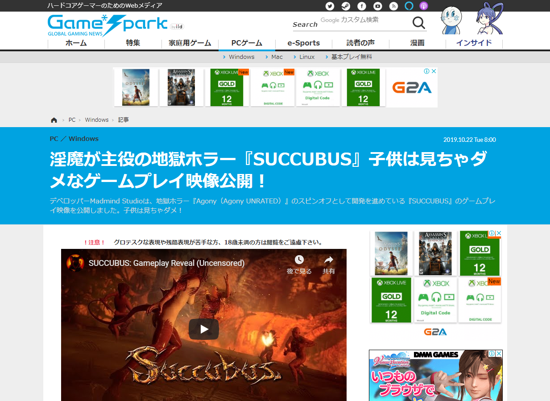The height and width of the screenshot is (401, 550).
Task: Open the Alexa ring icon
Action: (x=409, y=6)
